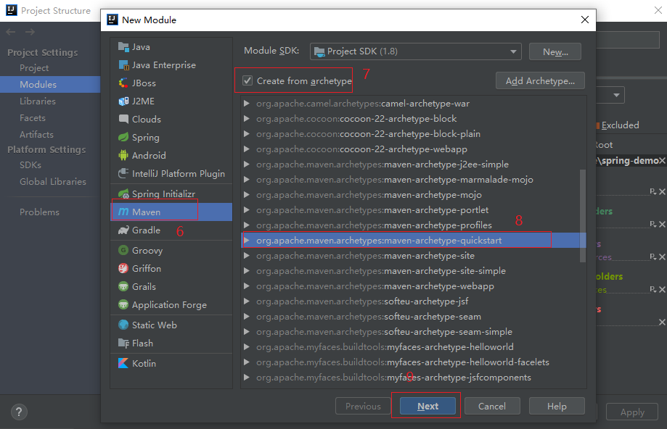
Task: Select the Clouds module icon
Action: pos(123,120)
